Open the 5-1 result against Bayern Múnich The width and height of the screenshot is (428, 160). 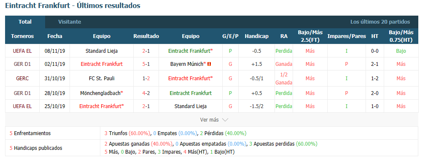pyautogui.click(x=146, y=64)
